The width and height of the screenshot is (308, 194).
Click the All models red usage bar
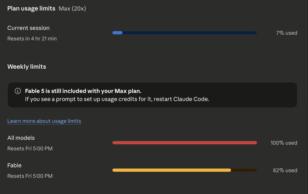tap(185, 143)
